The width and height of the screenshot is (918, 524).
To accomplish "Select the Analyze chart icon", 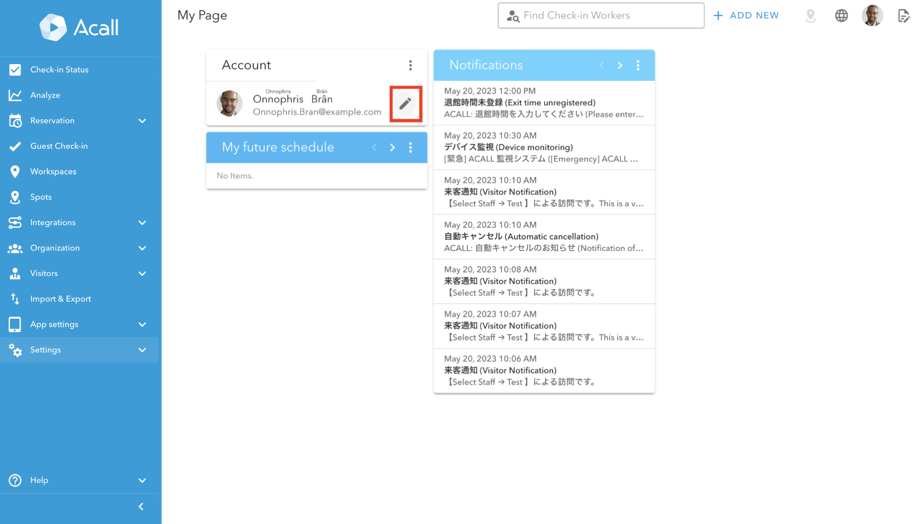I will [15, 95].
